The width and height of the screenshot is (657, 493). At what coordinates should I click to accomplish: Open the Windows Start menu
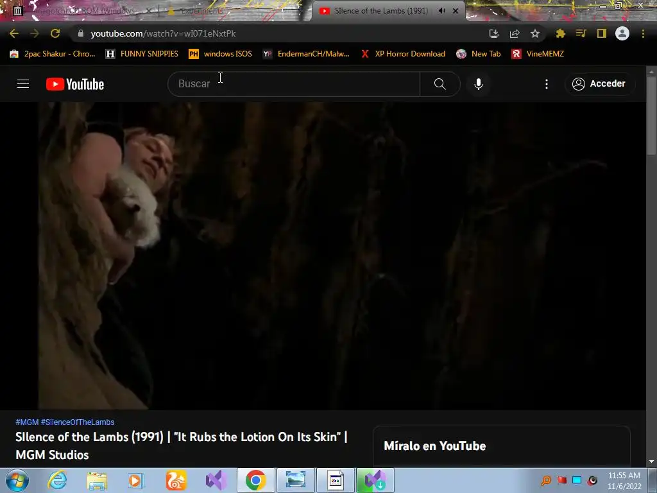[x=17, y=480]
